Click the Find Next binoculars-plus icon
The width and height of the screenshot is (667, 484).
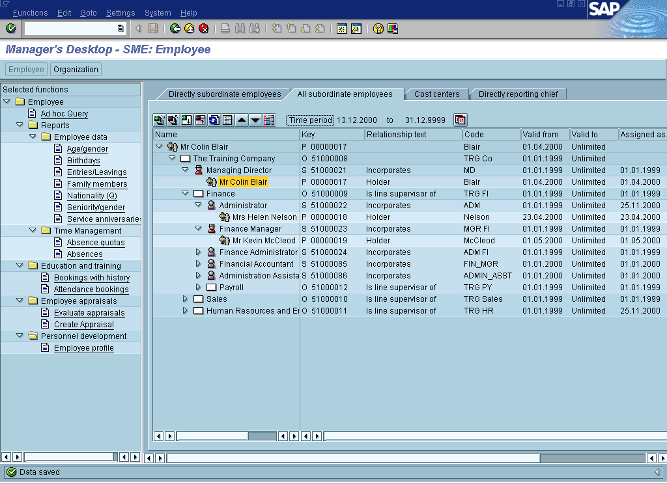tap(255, 29)
